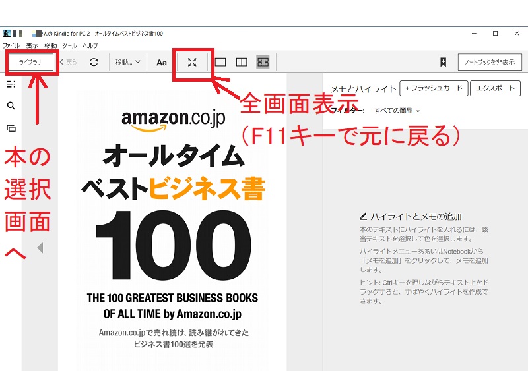
Task: Hide the notebook with ノートブックを非表示
Action: pyautogui.click(x=490, y=62)
